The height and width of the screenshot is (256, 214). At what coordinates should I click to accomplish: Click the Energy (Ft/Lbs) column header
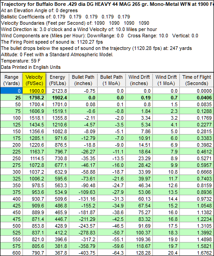point(58,80)
